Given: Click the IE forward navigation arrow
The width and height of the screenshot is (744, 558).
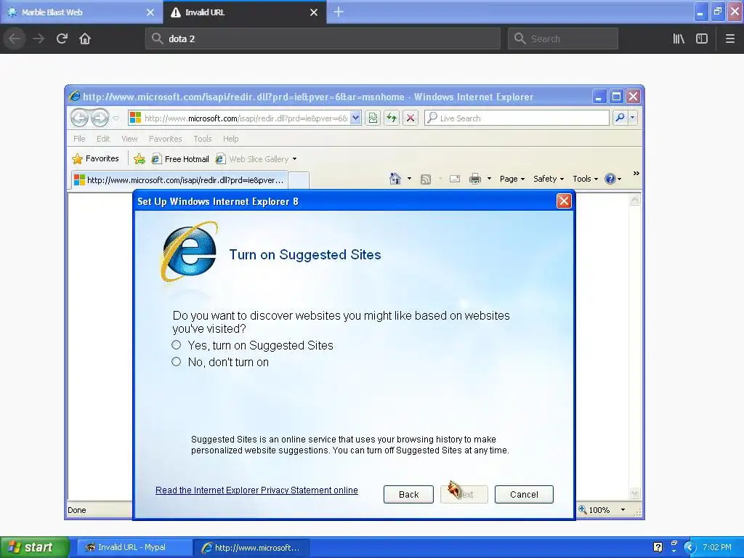Looking at the screenshot, I should coord(100,118).
